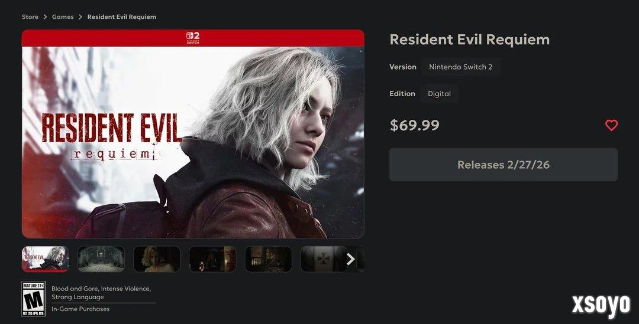Select the third thumbnail with the blonde woman
Screen dimensions: 639x324
coord(156,259)
